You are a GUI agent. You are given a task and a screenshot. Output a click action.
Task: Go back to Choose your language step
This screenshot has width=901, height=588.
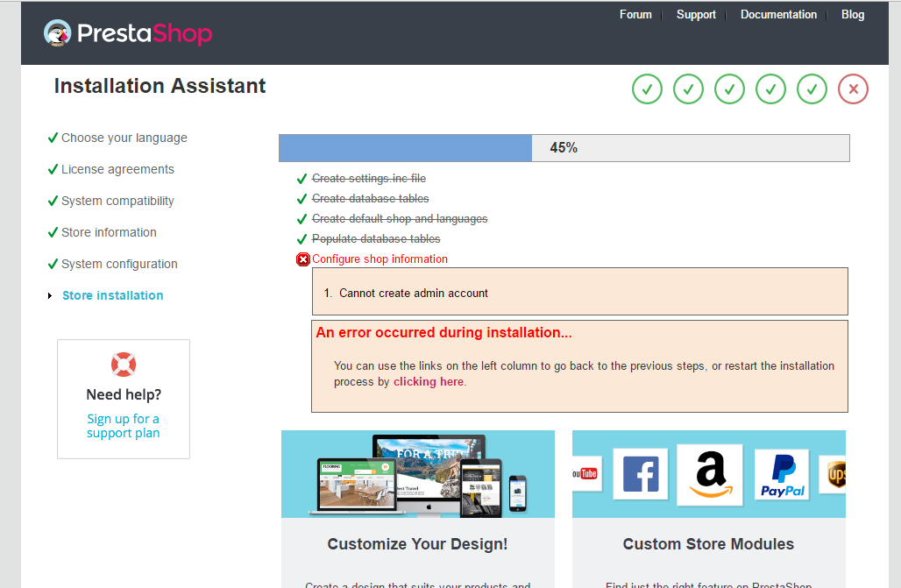124,138
